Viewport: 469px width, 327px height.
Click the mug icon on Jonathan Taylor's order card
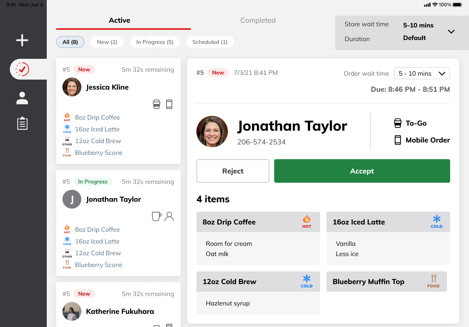tap(156, 216)
